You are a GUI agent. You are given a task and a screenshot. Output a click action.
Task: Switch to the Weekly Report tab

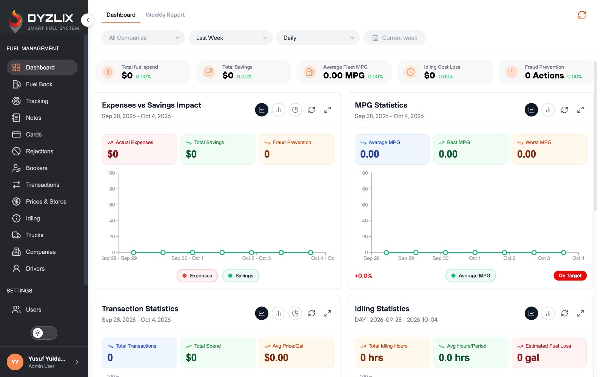tap(165, 15)
